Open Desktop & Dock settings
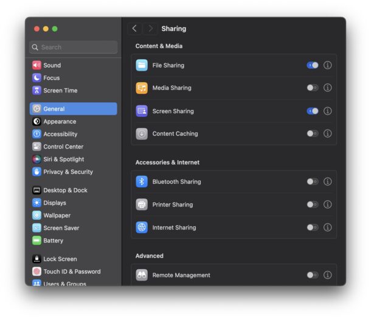Screen dimensions: 371x319 pos(65,190)
